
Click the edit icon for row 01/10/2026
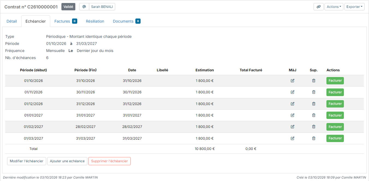pyautogui.click(x=293, y=81)
